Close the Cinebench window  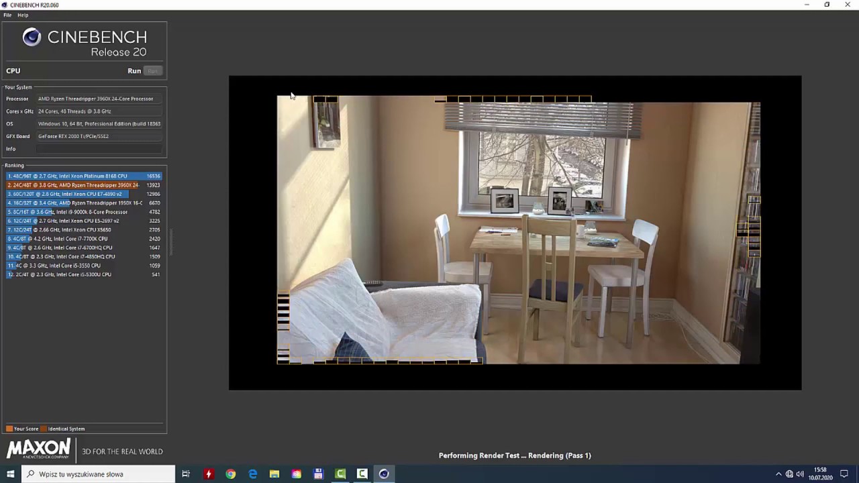point(848,5)
